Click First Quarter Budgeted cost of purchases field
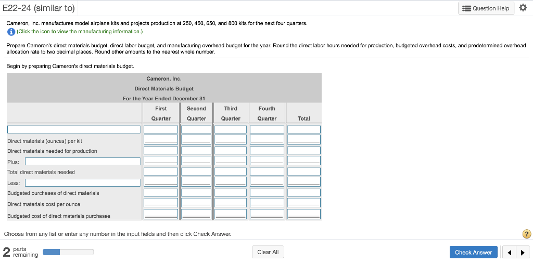Image resolution: width=533 pixels, height=264 pixels. coord(161,214)
